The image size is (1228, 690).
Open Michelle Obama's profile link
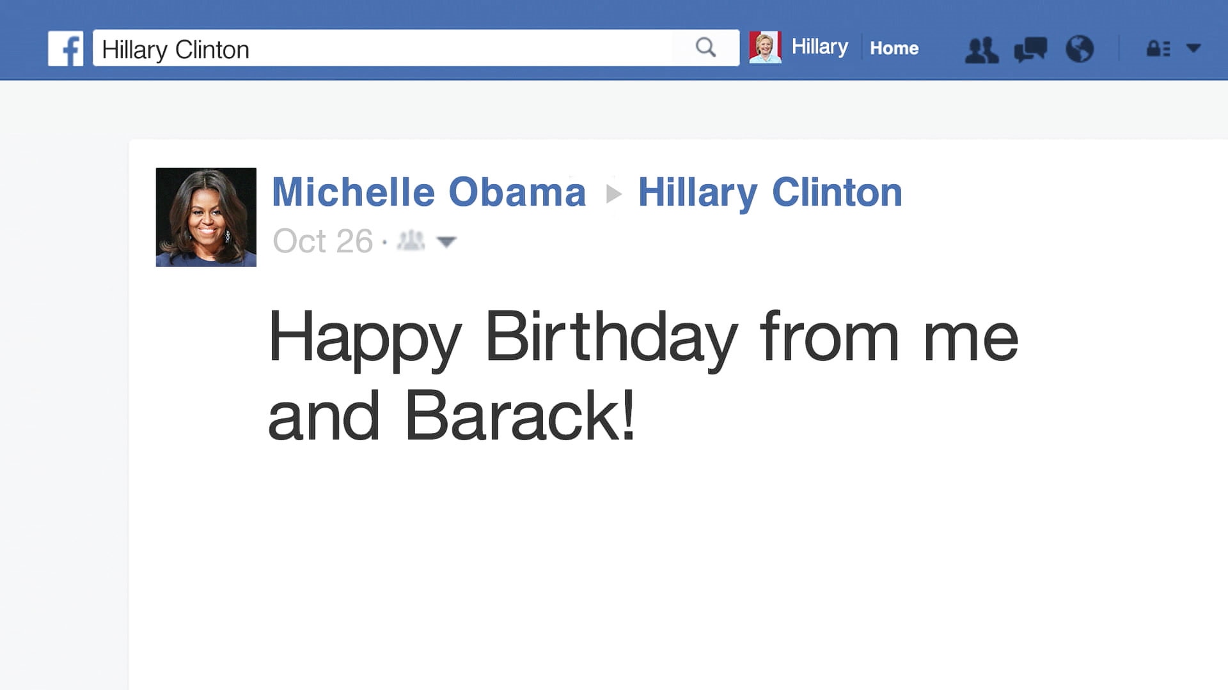coord(429,192)
